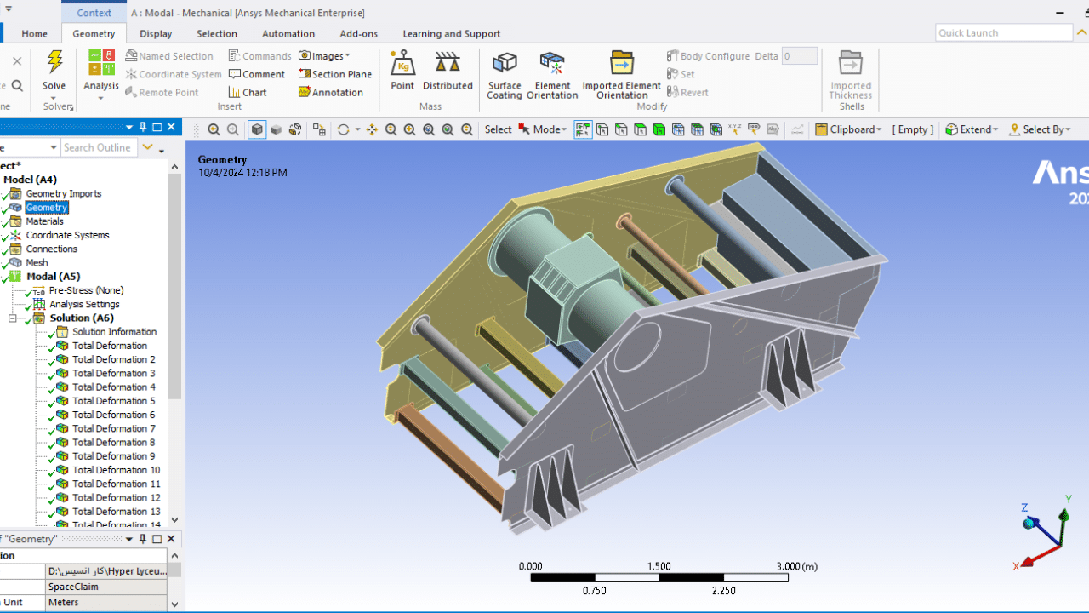Screen dimensions: 1089x613
Task: Open the Display ribbon tab
Action: (156, 33)
